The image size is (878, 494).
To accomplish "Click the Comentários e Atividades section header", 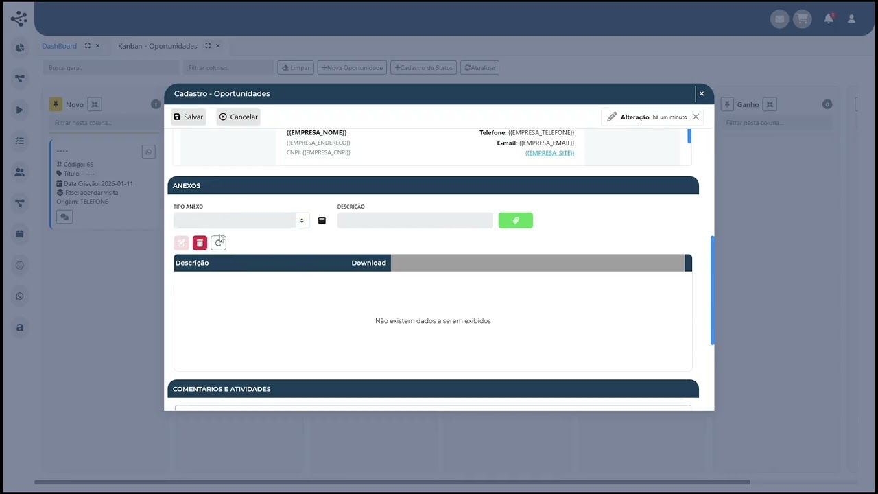I will click(x=433, y=389).
